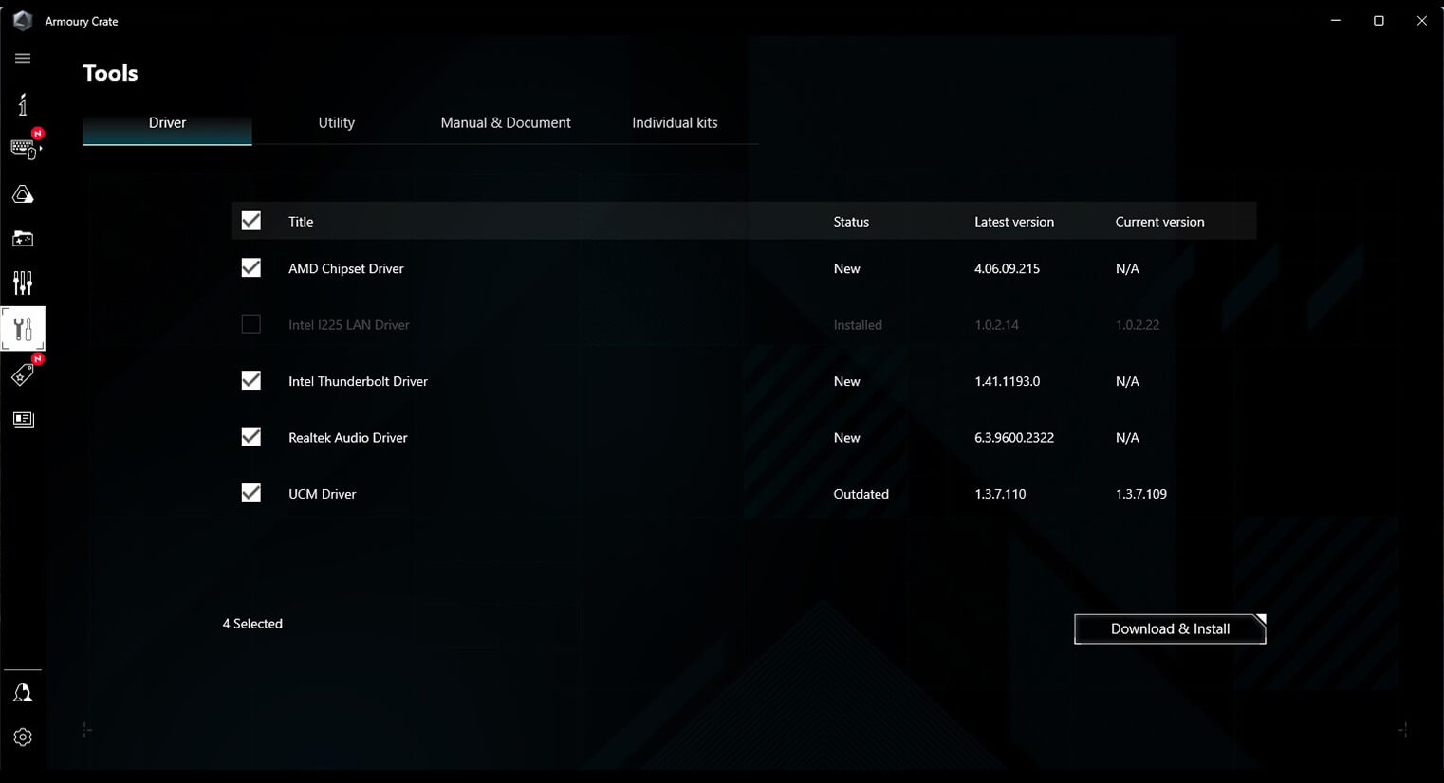
Task: Open the Aura Sync triangle icon
Action: click(x=23, y=194)
